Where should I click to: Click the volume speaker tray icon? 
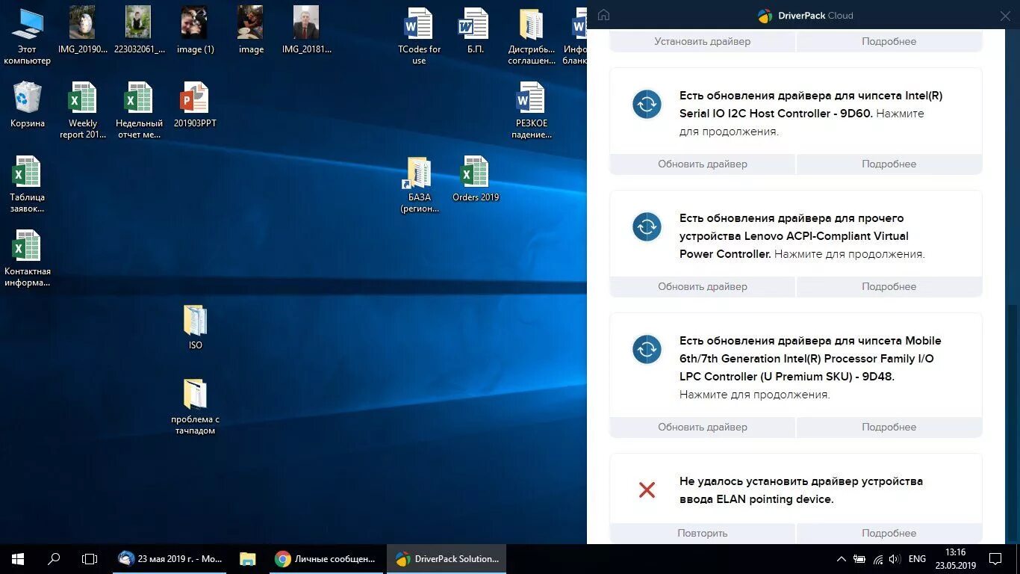coord(895,559)
